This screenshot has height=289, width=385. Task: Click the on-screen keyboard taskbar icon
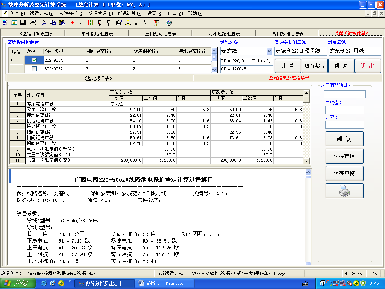tap(305, 284)
